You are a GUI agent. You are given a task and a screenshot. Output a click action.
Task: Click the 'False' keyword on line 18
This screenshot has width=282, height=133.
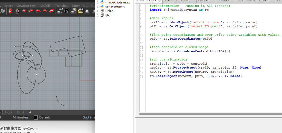click(x=235, y=76)
